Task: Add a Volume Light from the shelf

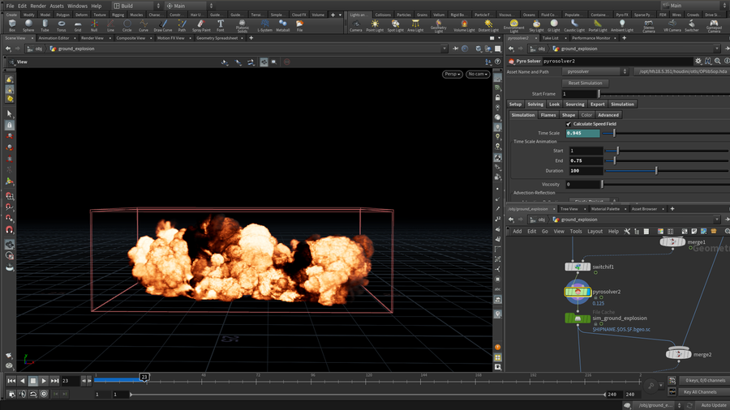Action: tap(464, 25)
